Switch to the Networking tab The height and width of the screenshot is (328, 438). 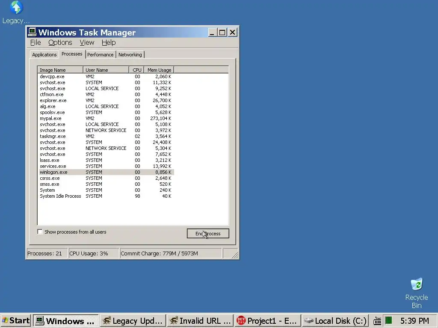tap(130, 55)
